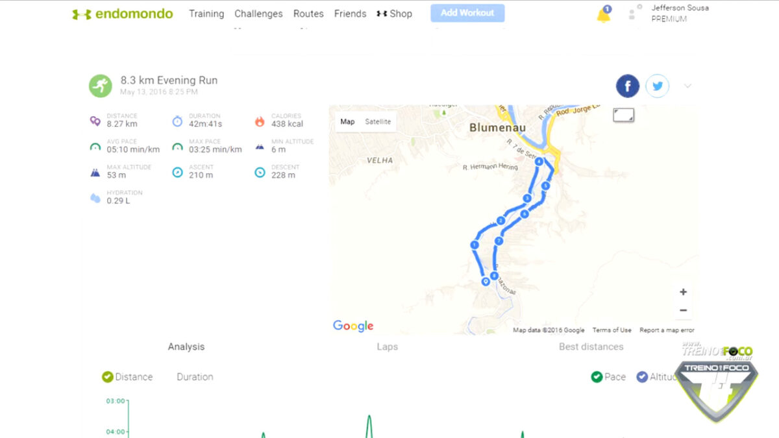Switch to the Laps tab
This screenshot has width=779, height=438.
point(387,347)
